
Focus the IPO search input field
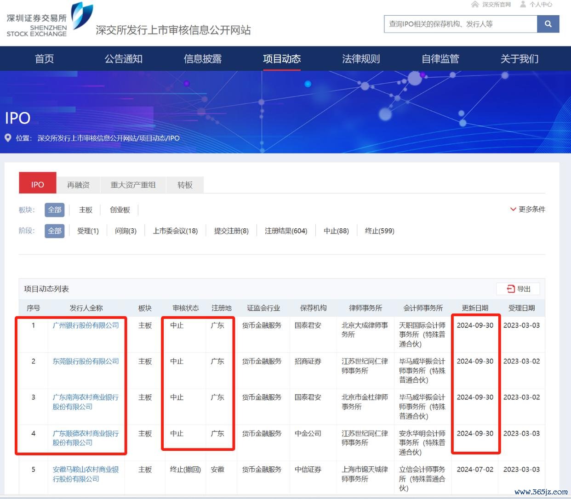(460, 24)
